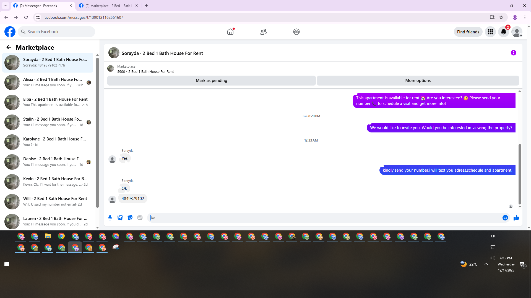
Task: Show hidden system tray icons chevron
Action: click(x=486, y=264)
